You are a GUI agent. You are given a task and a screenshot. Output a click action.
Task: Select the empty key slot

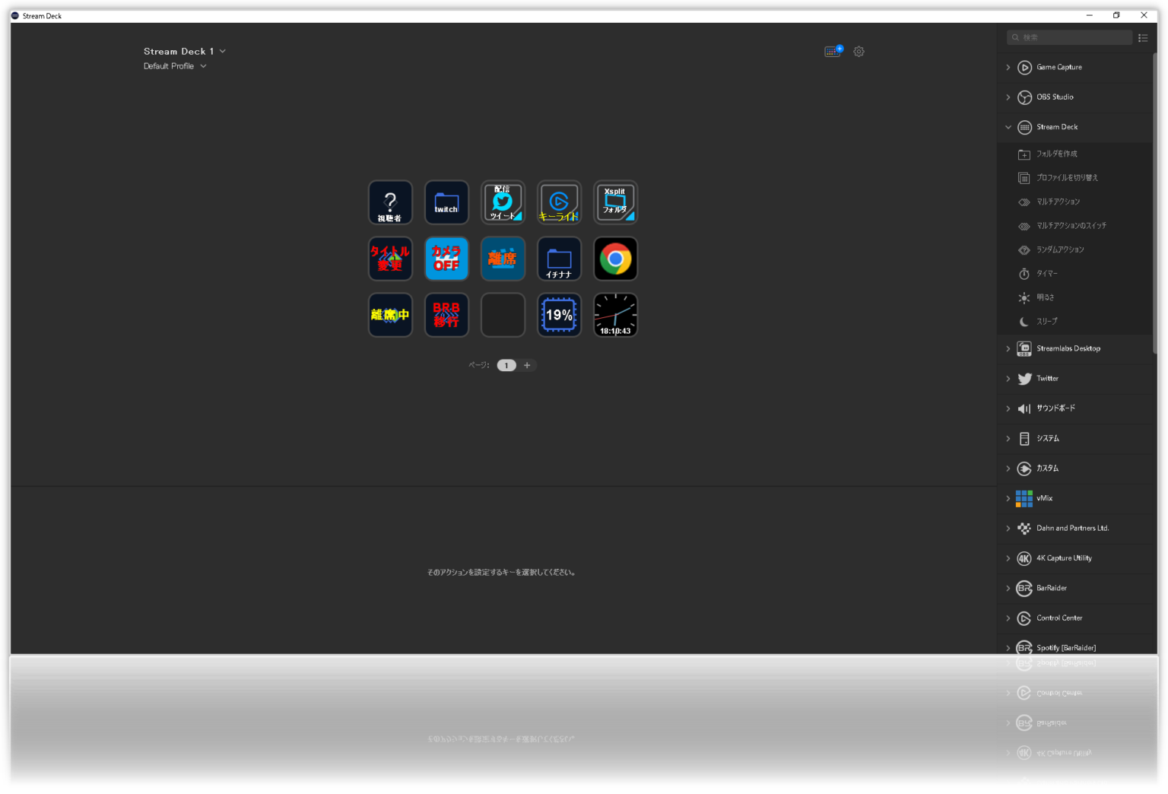(503, 315)
